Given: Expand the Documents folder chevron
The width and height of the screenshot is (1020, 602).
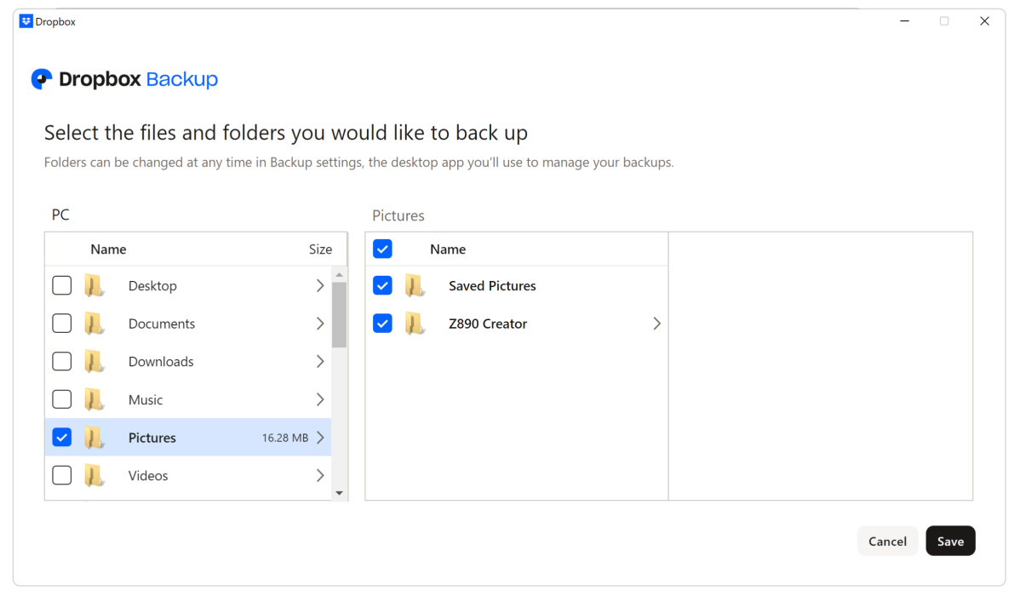Looking at the screenshot, I should point(320,324).
